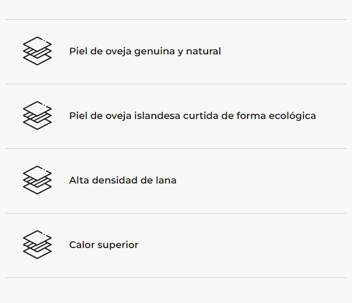Screen dimensions: 352x303
Task: Click the word "Alta" in the third feature
Action: (79, 180)
